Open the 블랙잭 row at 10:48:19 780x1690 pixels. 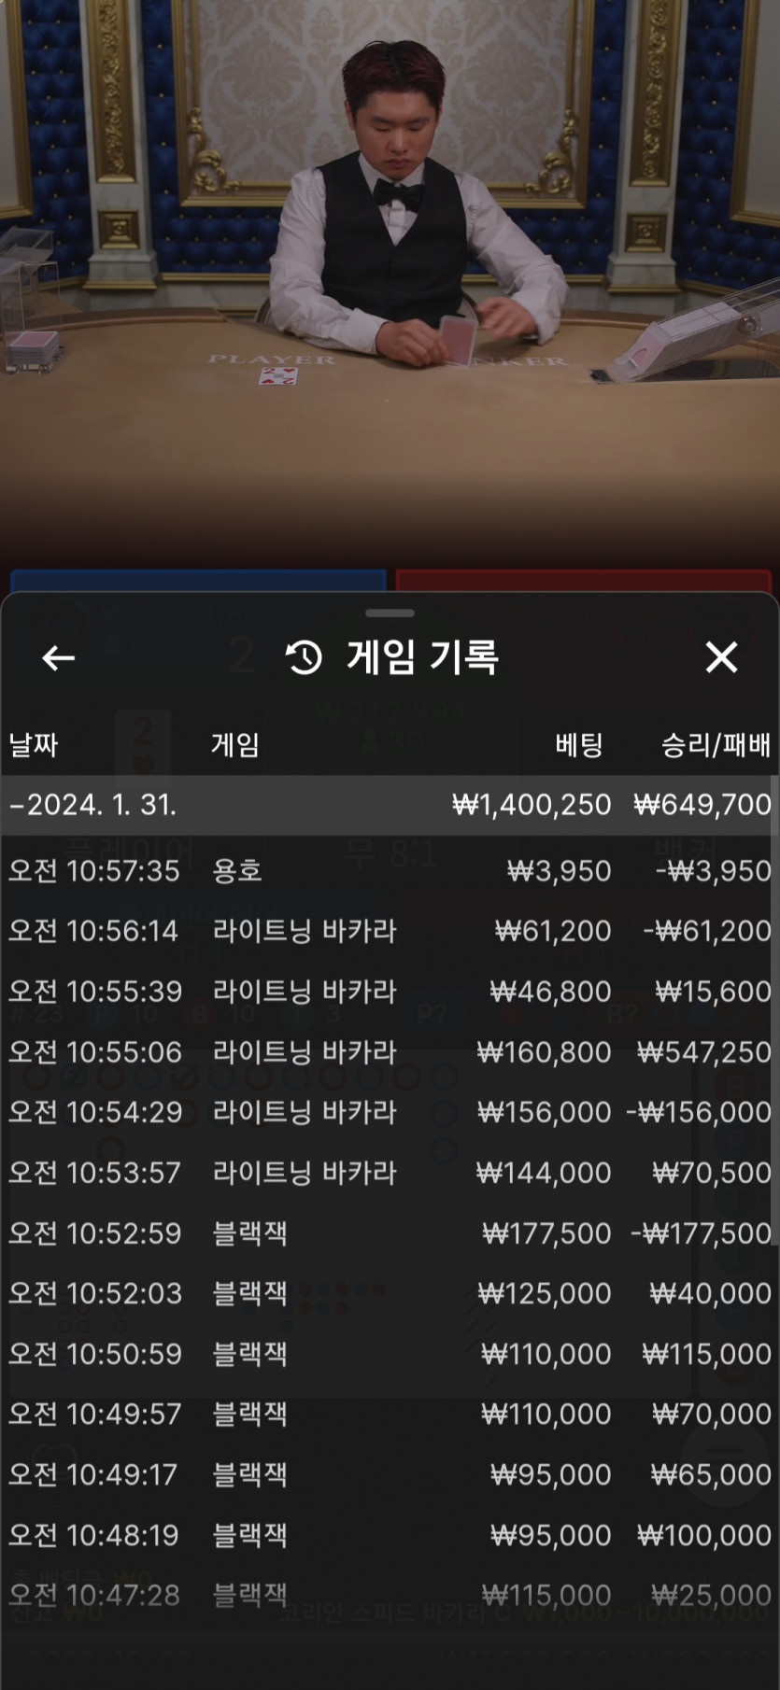[x=390, y=1535]
